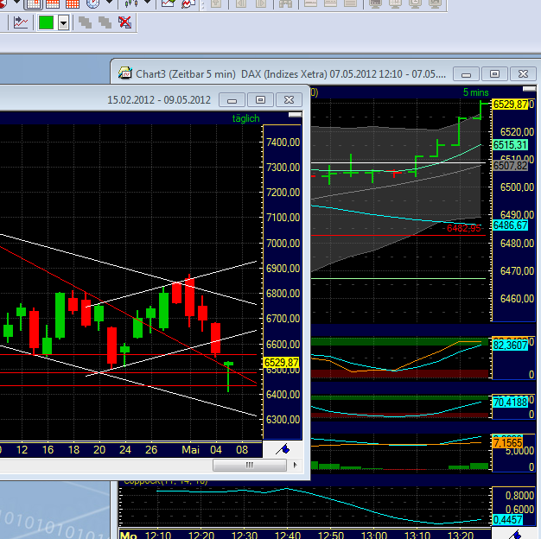
Task: Click the latest green candle on daily chart
Action: [228, 376]
